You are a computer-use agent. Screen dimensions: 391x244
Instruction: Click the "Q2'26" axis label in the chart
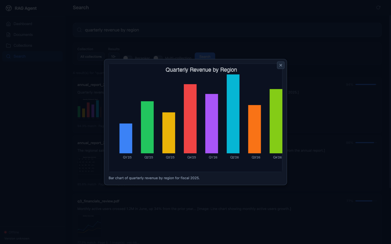(234, 157)
